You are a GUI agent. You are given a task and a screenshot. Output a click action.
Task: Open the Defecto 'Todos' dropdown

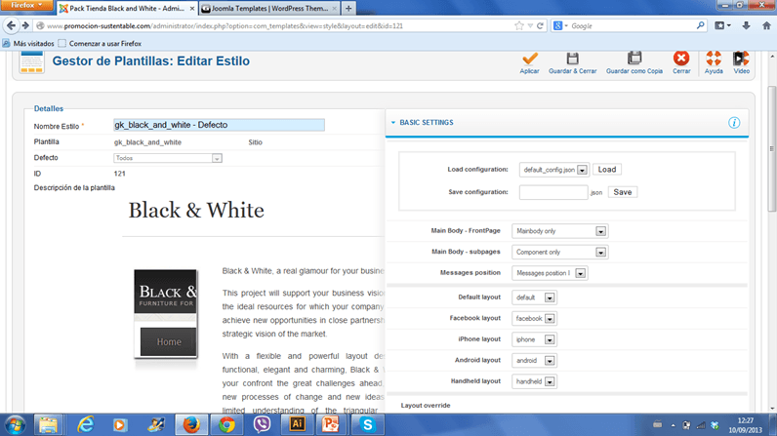[x=168, y=158]
